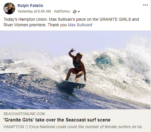Click the HAMPTON Erica Nardone description snippet

pyautogui.click(x=74, y=127)
